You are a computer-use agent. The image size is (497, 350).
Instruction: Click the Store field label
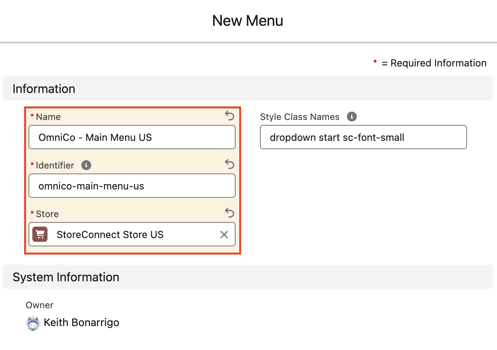tap(47, 214)
